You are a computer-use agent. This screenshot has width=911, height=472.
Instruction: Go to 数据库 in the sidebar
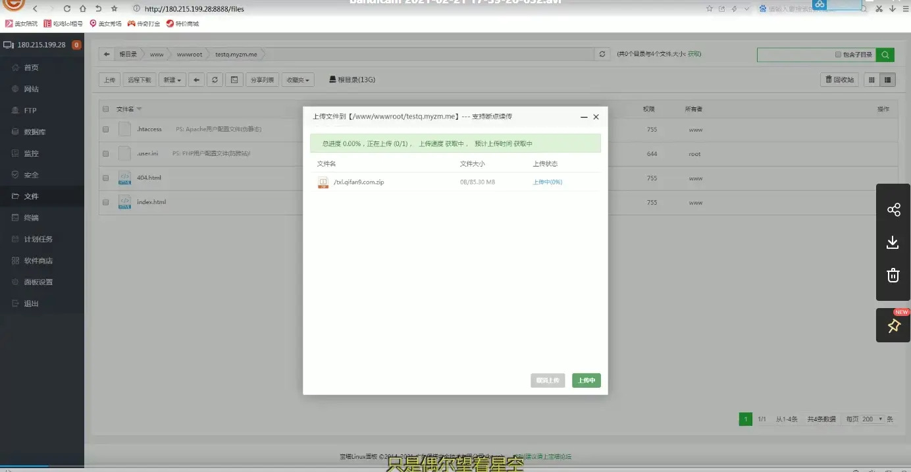pos(34,132)
